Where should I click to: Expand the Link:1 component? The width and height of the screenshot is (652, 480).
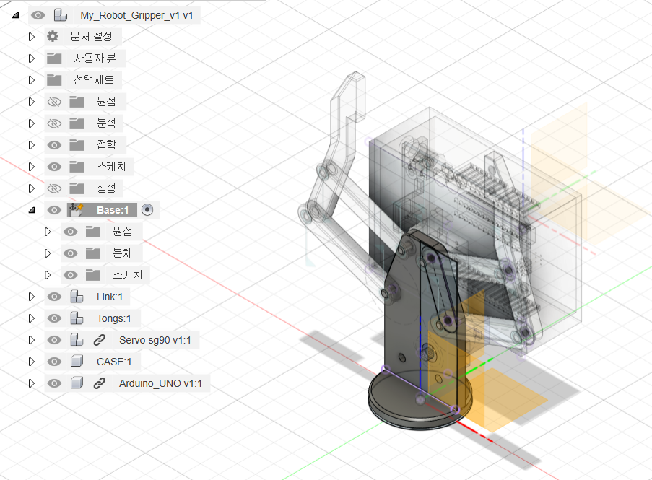click(32, 297)
